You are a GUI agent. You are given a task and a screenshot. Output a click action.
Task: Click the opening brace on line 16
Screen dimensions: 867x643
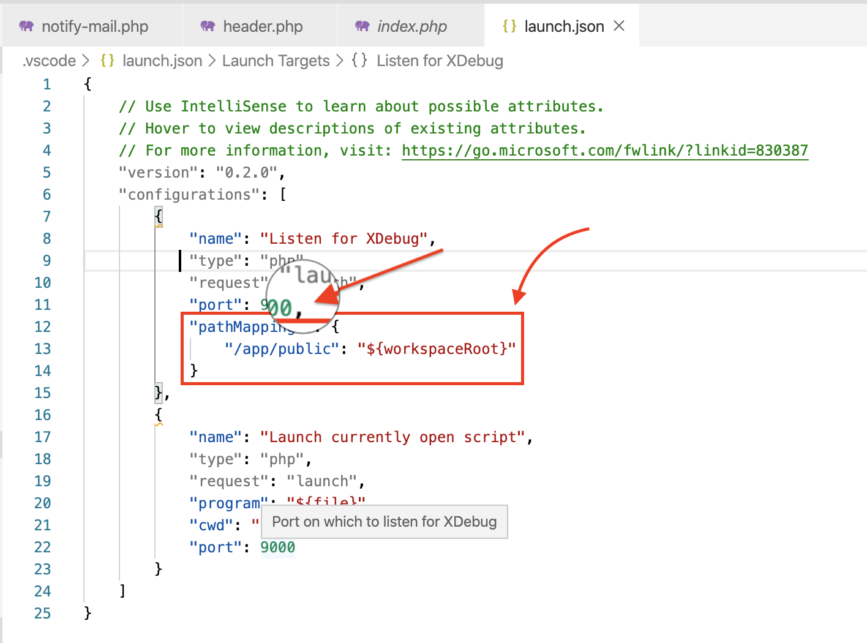[159, 415]
